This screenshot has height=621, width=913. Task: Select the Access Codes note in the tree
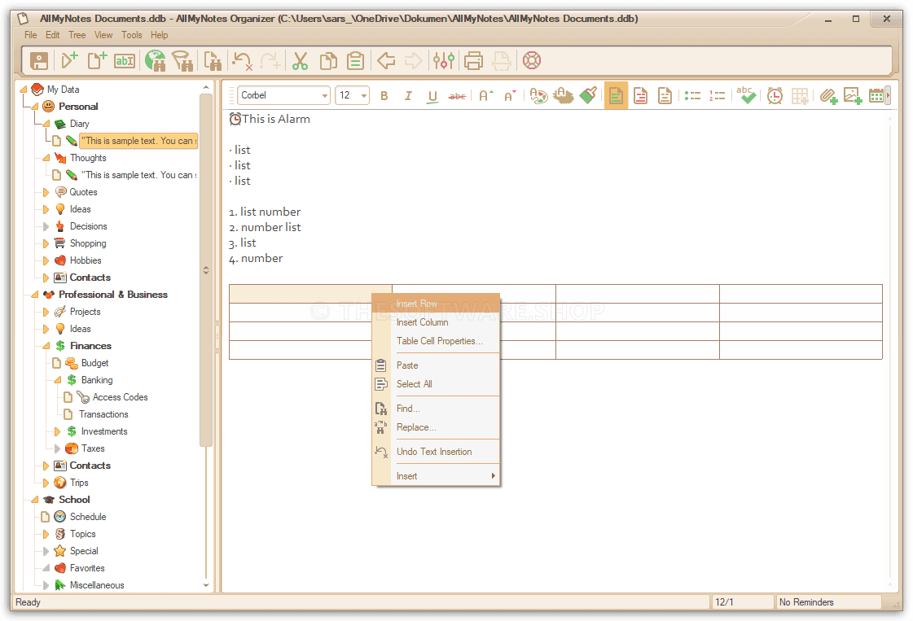(x=120, y=397)
